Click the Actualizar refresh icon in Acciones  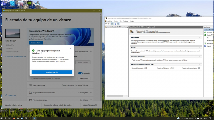(x=205, y=43)
